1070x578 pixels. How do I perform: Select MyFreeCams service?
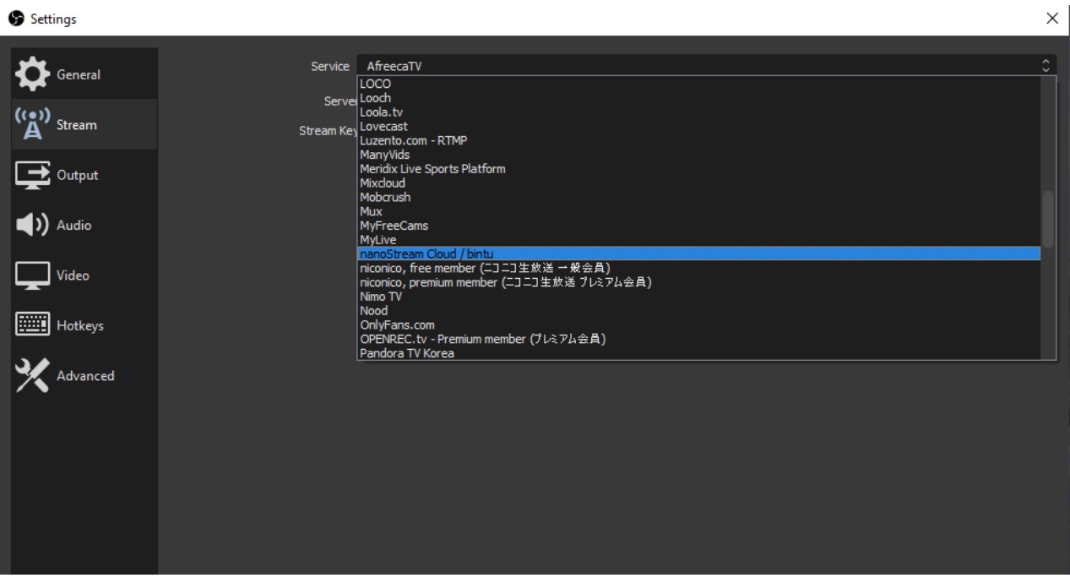[x=698, y=226]
